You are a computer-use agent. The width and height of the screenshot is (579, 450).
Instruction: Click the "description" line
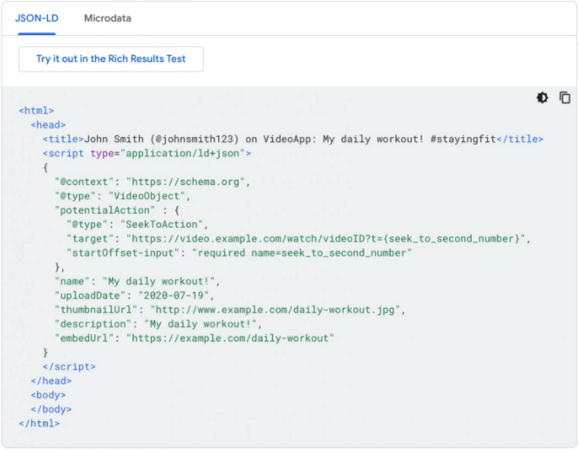[x=159, y=324]
